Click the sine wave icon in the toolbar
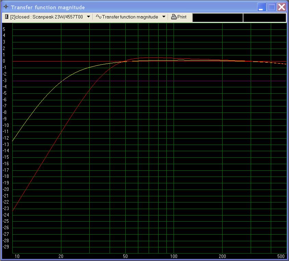This screenshot has width=289, height=261. tap(99, 17)
